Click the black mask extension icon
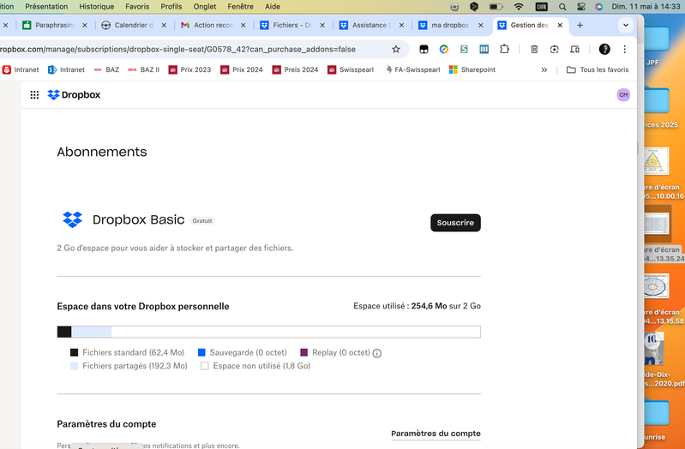This screenshot has width=685, height=449. [424, 50]
